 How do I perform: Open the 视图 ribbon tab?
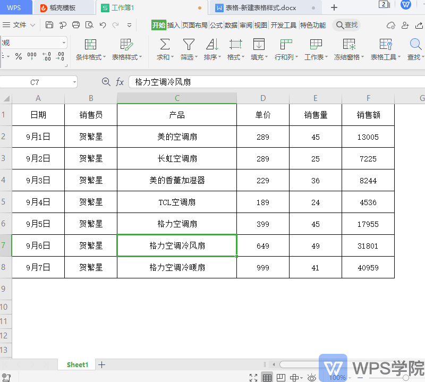click(x=261, y=25)
